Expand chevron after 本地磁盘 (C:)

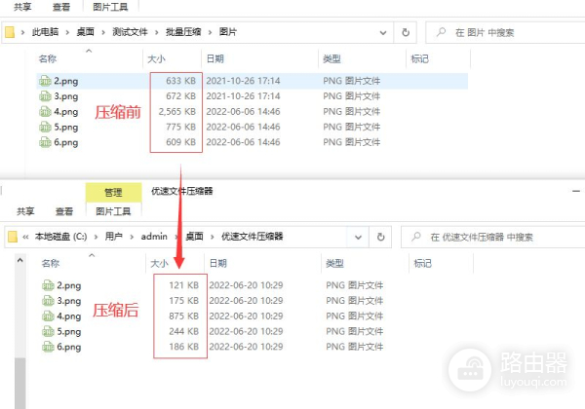(96, 237)
